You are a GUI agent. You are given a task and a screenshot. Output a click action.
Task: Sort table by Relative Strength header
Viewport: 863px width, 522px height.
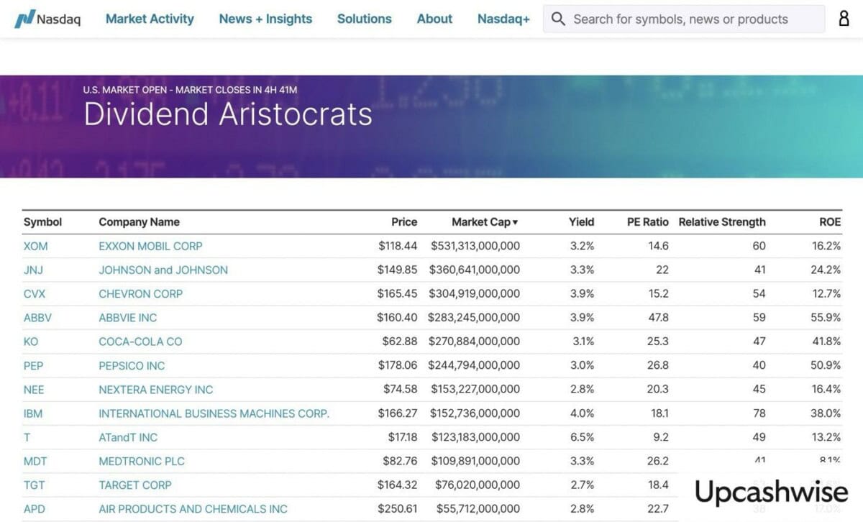point(722,222)
